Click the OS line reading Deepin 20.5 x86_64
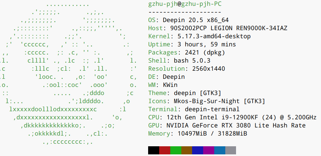Image resolution: width=321 pixels, height=156 pixels. pyautogui.click(x=188, y=20)
